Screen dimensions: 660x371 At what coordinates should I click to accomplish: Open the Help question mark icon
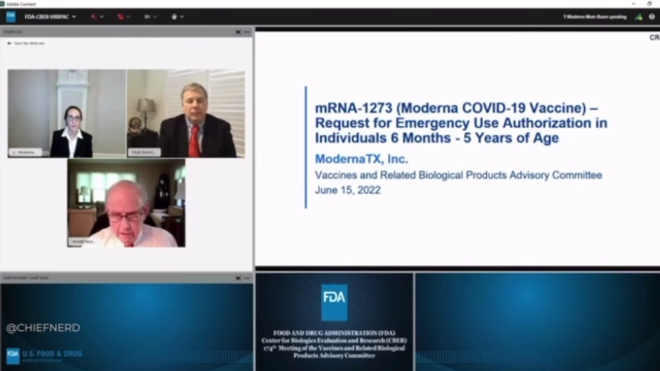(x=652, y=16)
